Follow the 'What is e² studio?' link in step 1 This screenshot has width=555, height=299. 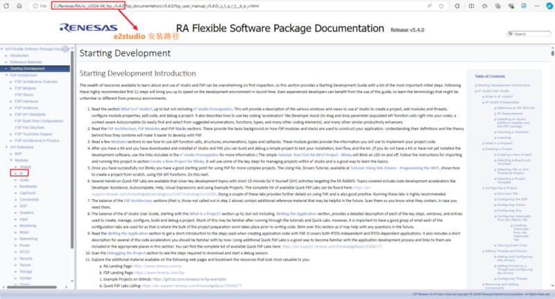[x=136, y=109]
